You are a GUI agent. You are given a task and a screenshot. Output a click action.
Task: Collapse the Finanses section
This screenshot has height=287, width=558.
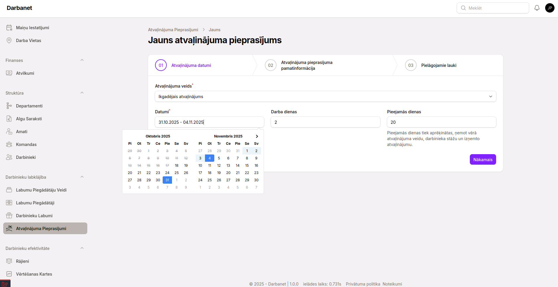pyautogui.click(x=82, y=60)
